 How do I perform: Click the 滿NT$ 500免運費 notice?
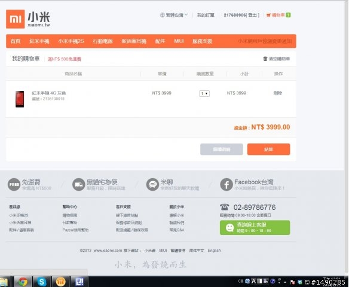click(x=65, y=59)
